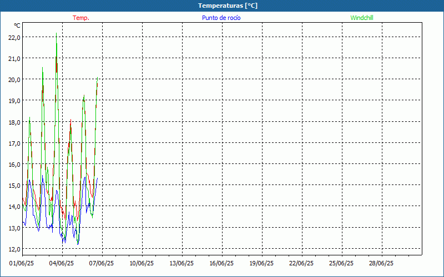Click the '15,0' y-axis value
Image resolution: width=444 pixels, height=277 pixels.
click(14, 186)
